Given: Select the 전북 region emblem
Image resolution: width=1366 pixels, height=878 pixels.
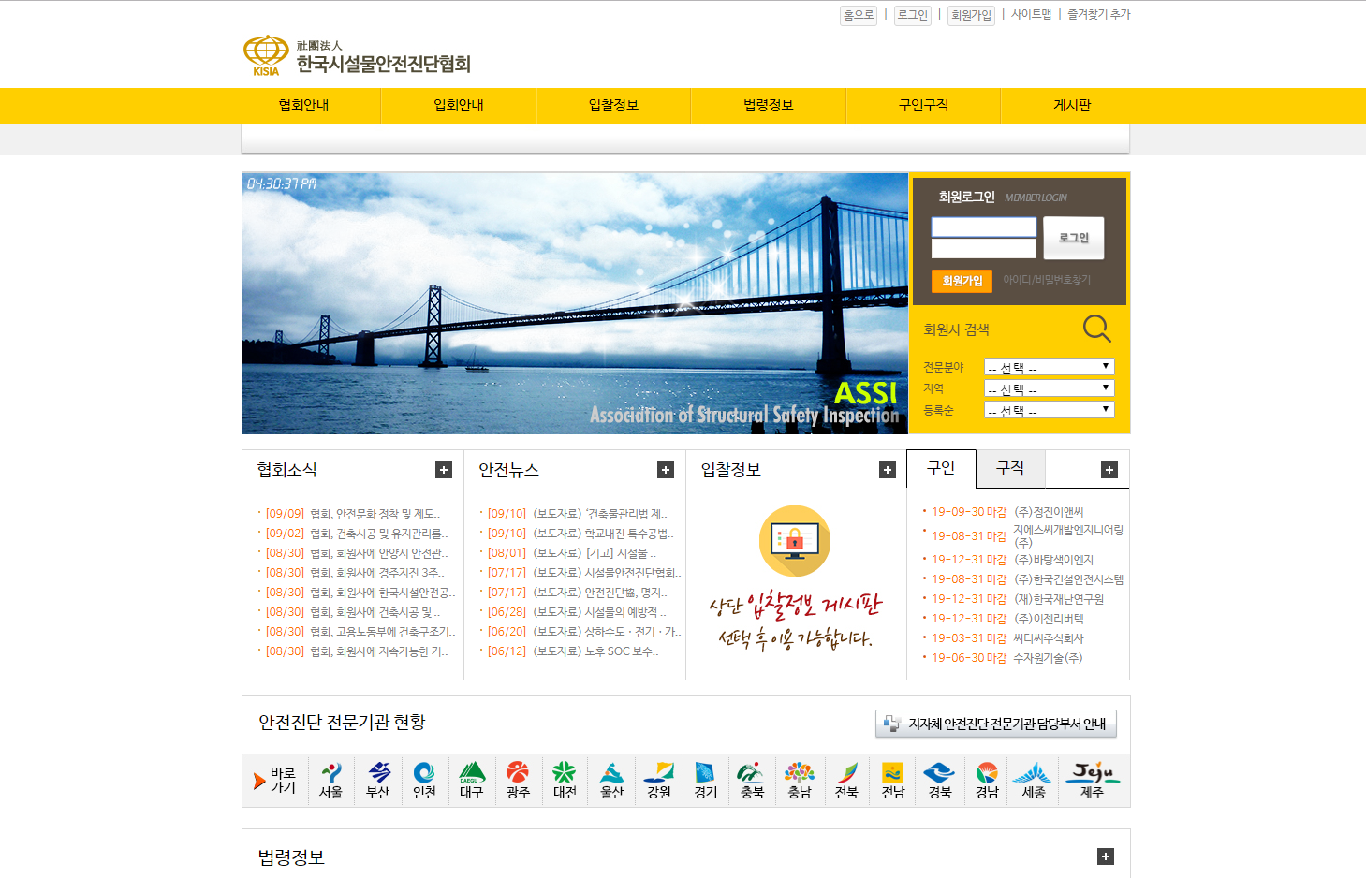Looking at the screenshot, I should click(846, 781).
